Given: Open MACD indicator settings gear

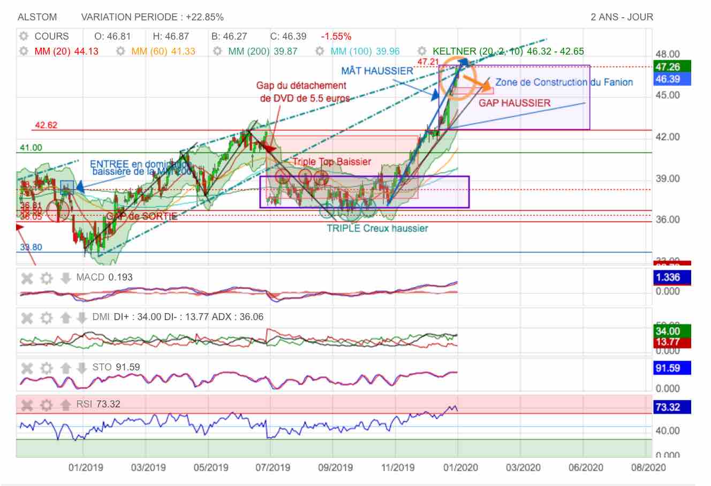Looking at the screenshot, I should (47, 278).
